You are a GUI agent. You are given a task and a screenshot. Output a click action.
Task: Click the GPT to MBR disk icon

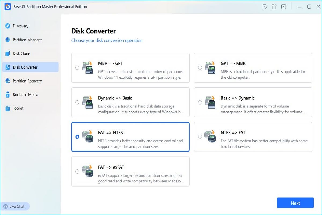[210, 67]
